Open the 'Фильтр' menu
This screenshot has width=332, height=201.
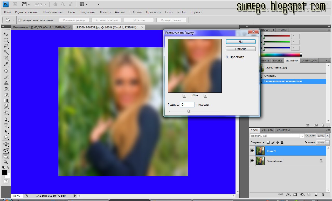(105, 12)
